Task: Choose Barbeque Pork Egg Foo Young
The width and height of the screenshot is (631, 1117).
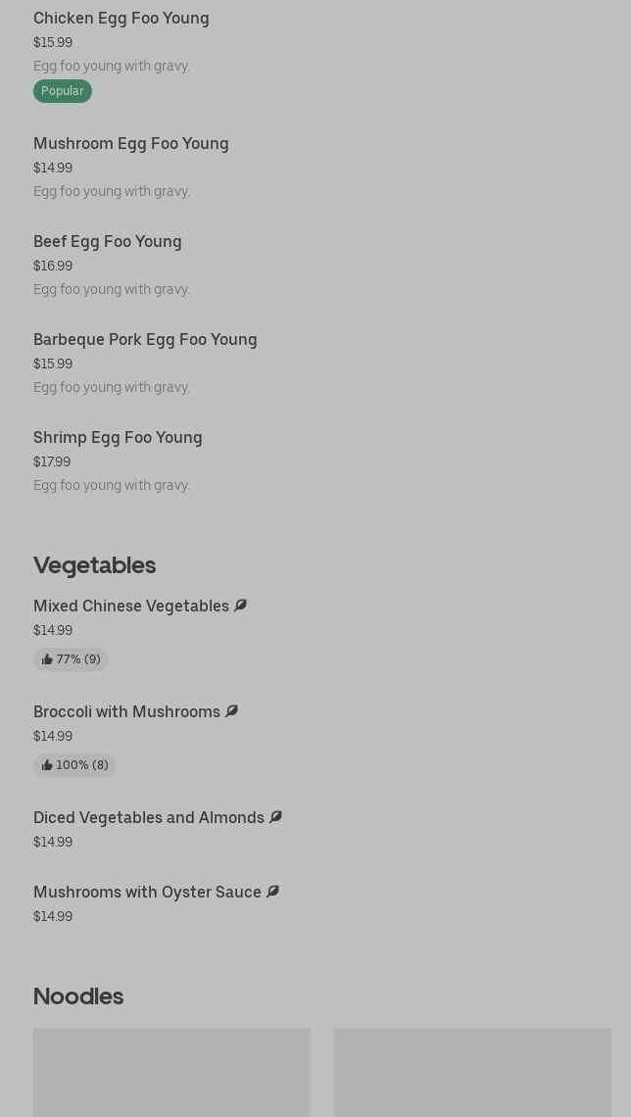Action: (145, 339)
